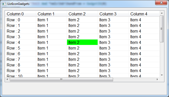Click Item 2 in Row : 1
The image size is (169, 97).
coord(82,26)
